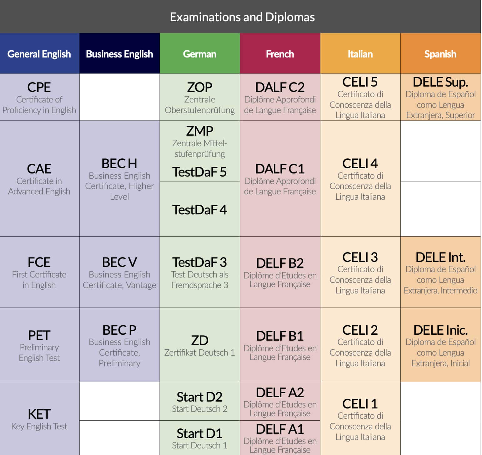Click the German column header
Image resolution: width=482 pixels, height=455 pixels.
199,54
